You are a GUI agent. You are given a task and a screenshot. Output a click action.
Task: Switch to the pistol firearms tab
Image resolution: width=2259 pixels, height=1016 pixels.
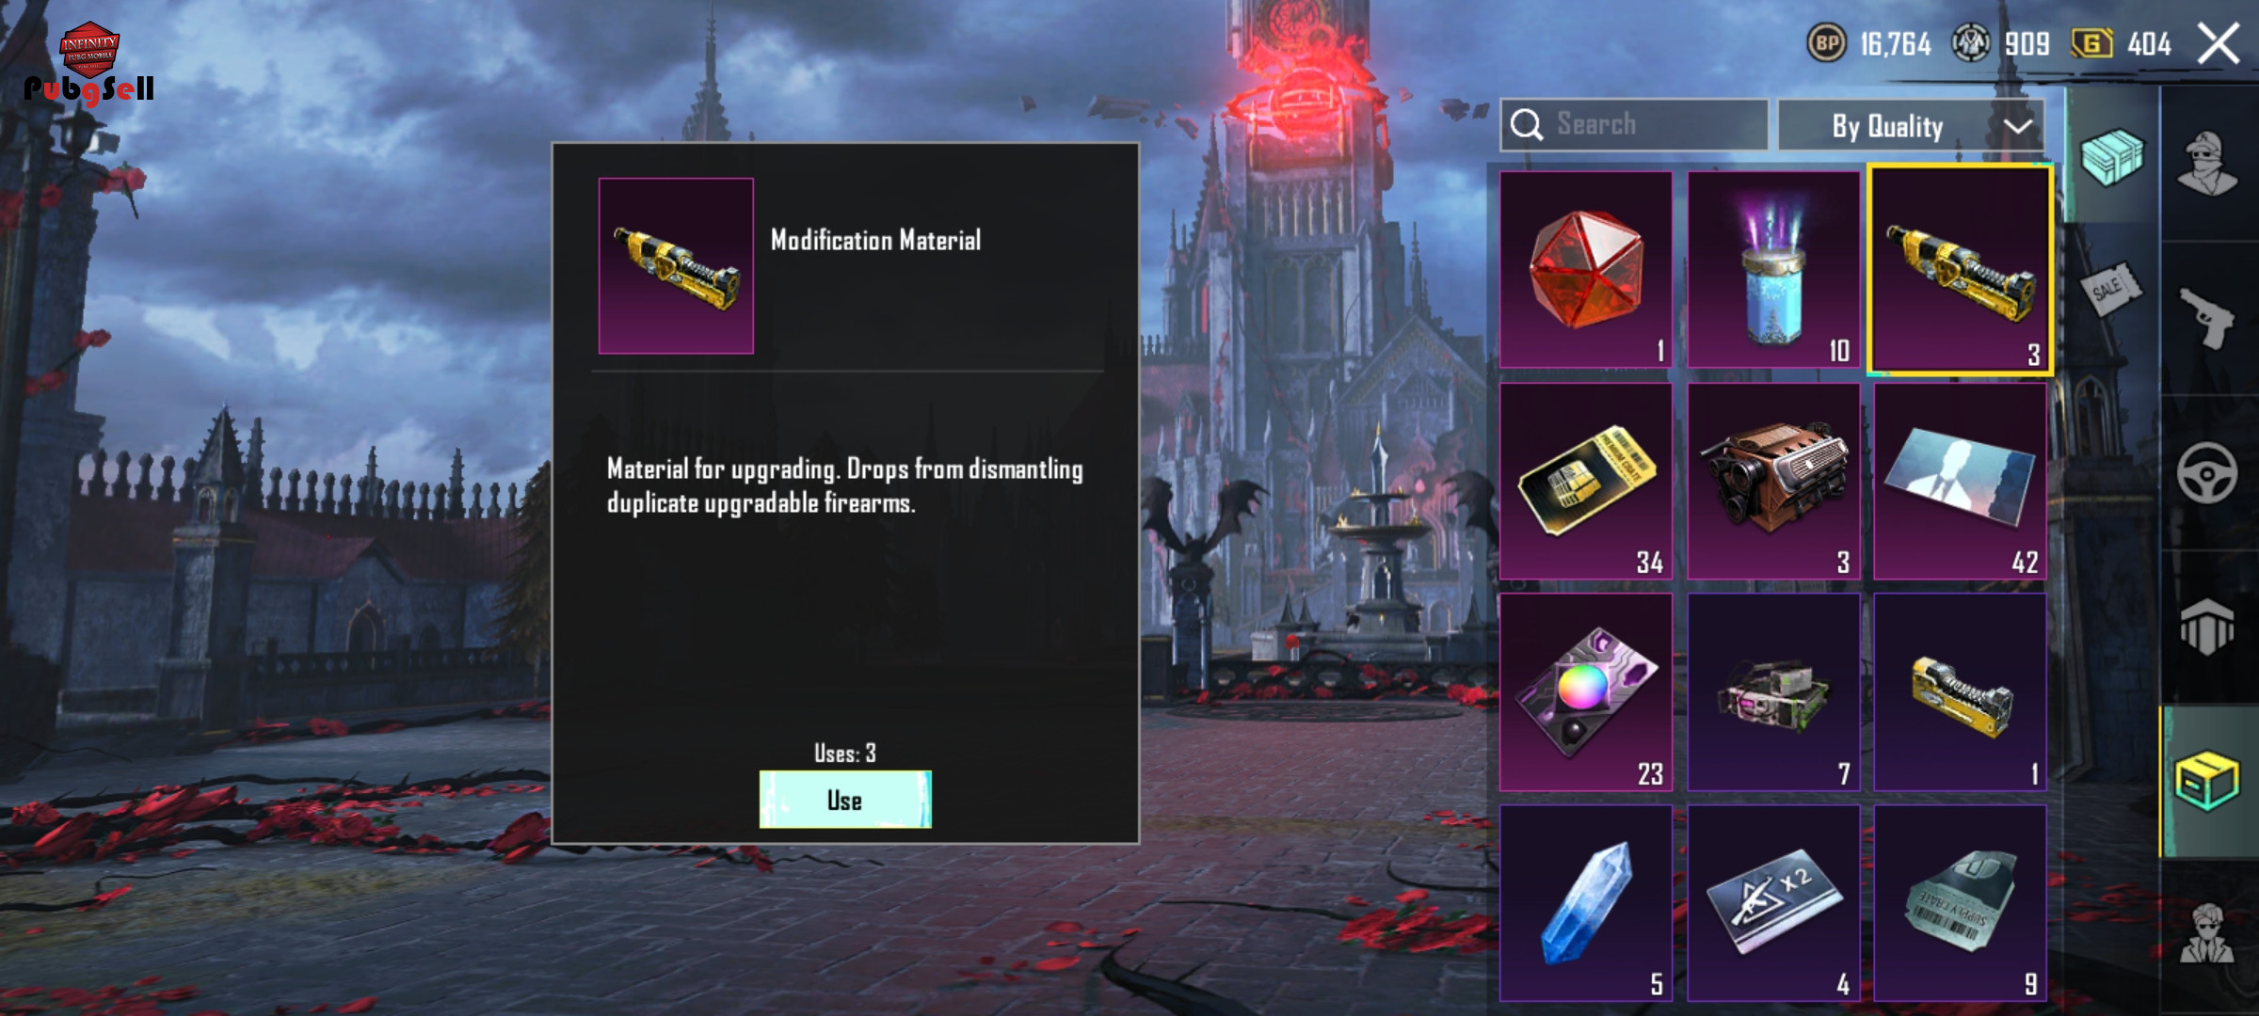point(2207,318)
